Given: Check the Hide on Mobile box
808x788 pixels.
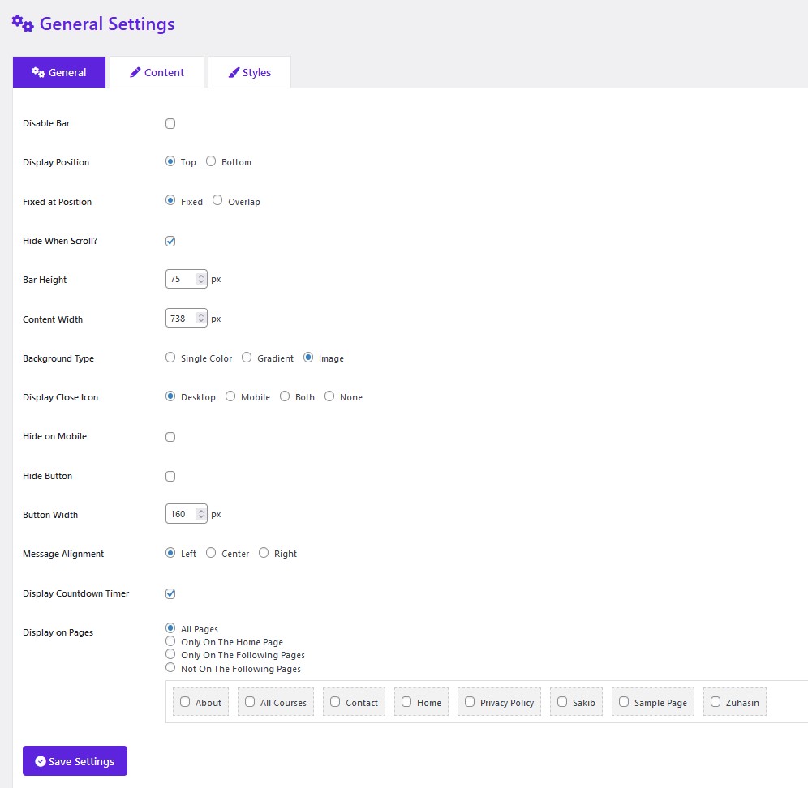Looking at the screenshot, I should coord(170,437).
